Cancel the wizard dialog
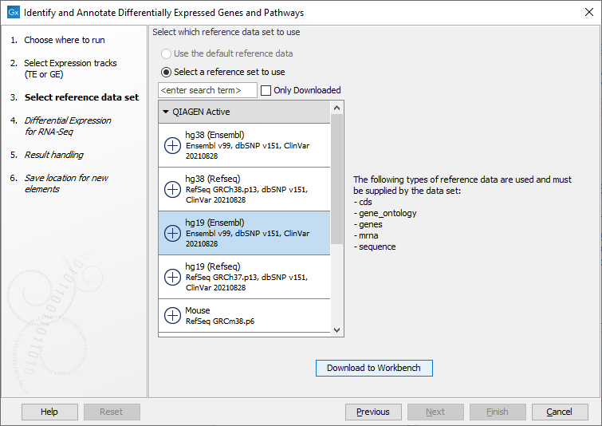The image size is (602, 426). click(x=560, y=412)
